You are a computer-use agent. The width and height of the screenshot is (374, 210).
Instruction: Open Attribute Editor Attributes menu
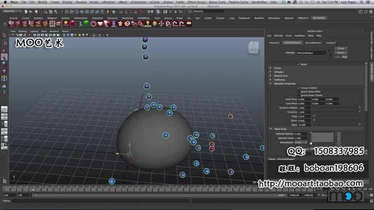[300, 36]
